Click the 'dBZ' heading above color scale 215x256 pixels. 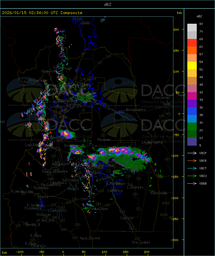pos(199,16)
